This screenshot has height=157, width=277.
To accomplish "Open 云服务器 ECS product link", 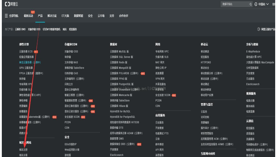I will click(x=26, y=52).
